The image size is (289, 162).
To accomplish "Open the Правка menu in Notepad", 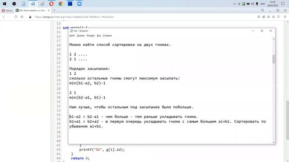I will pos(80,36).
